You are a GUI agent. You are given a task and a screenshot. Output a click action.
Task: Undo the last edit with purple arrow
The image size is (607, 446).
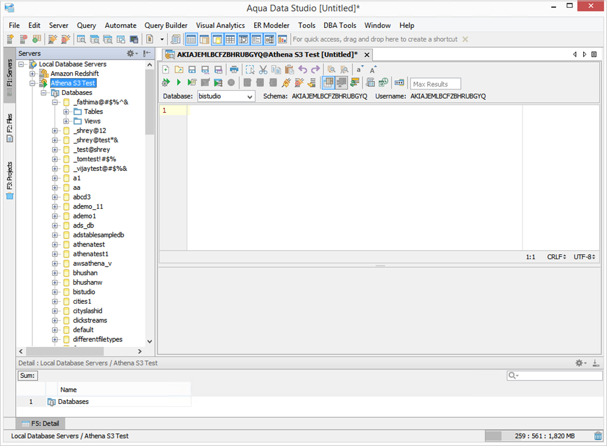303,70
